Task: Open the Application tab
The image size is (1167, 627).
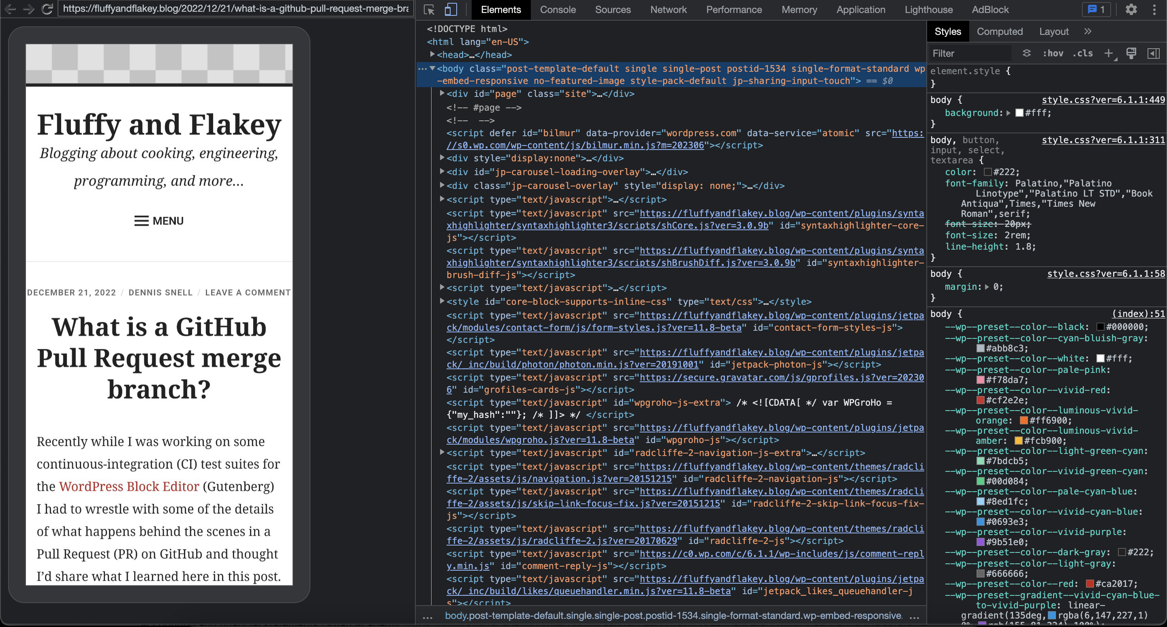Action: point(861,9)
